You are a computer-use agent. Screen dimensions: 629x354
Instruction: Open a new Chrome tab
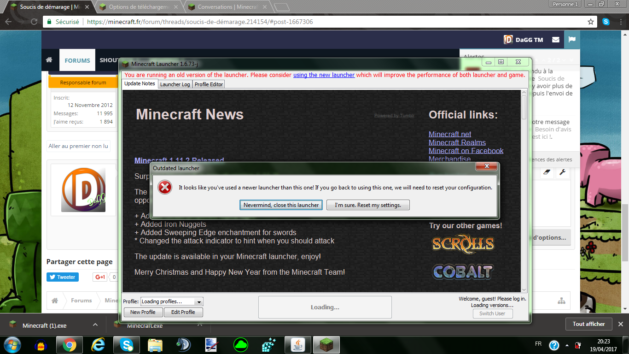pyautogui.click(x=282, y=7)
